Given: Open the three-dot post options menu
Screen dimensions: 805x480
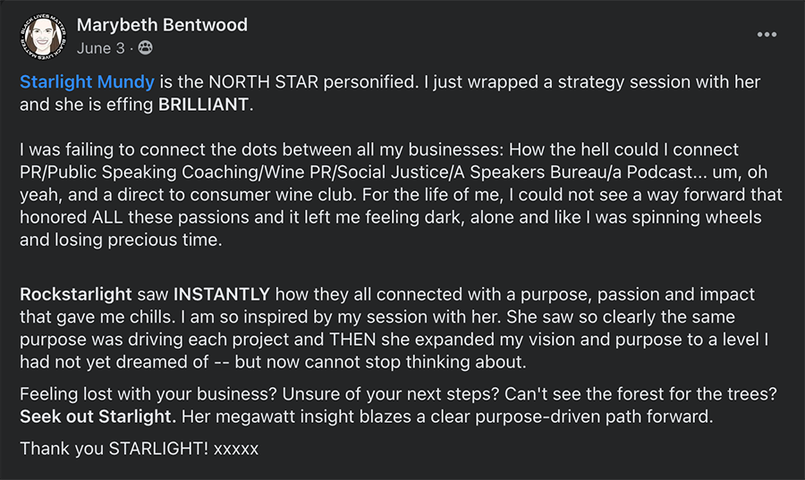Looking at the screenshot, I should (x=767, y=34).
